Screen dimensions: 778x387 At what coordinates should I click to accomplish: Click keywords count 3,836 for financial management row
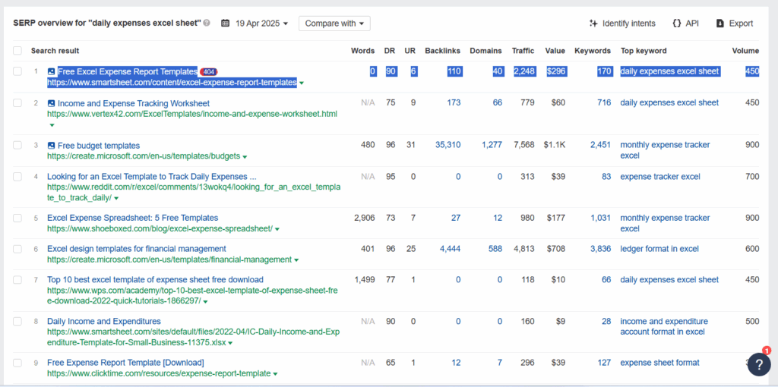click(600, 249)
